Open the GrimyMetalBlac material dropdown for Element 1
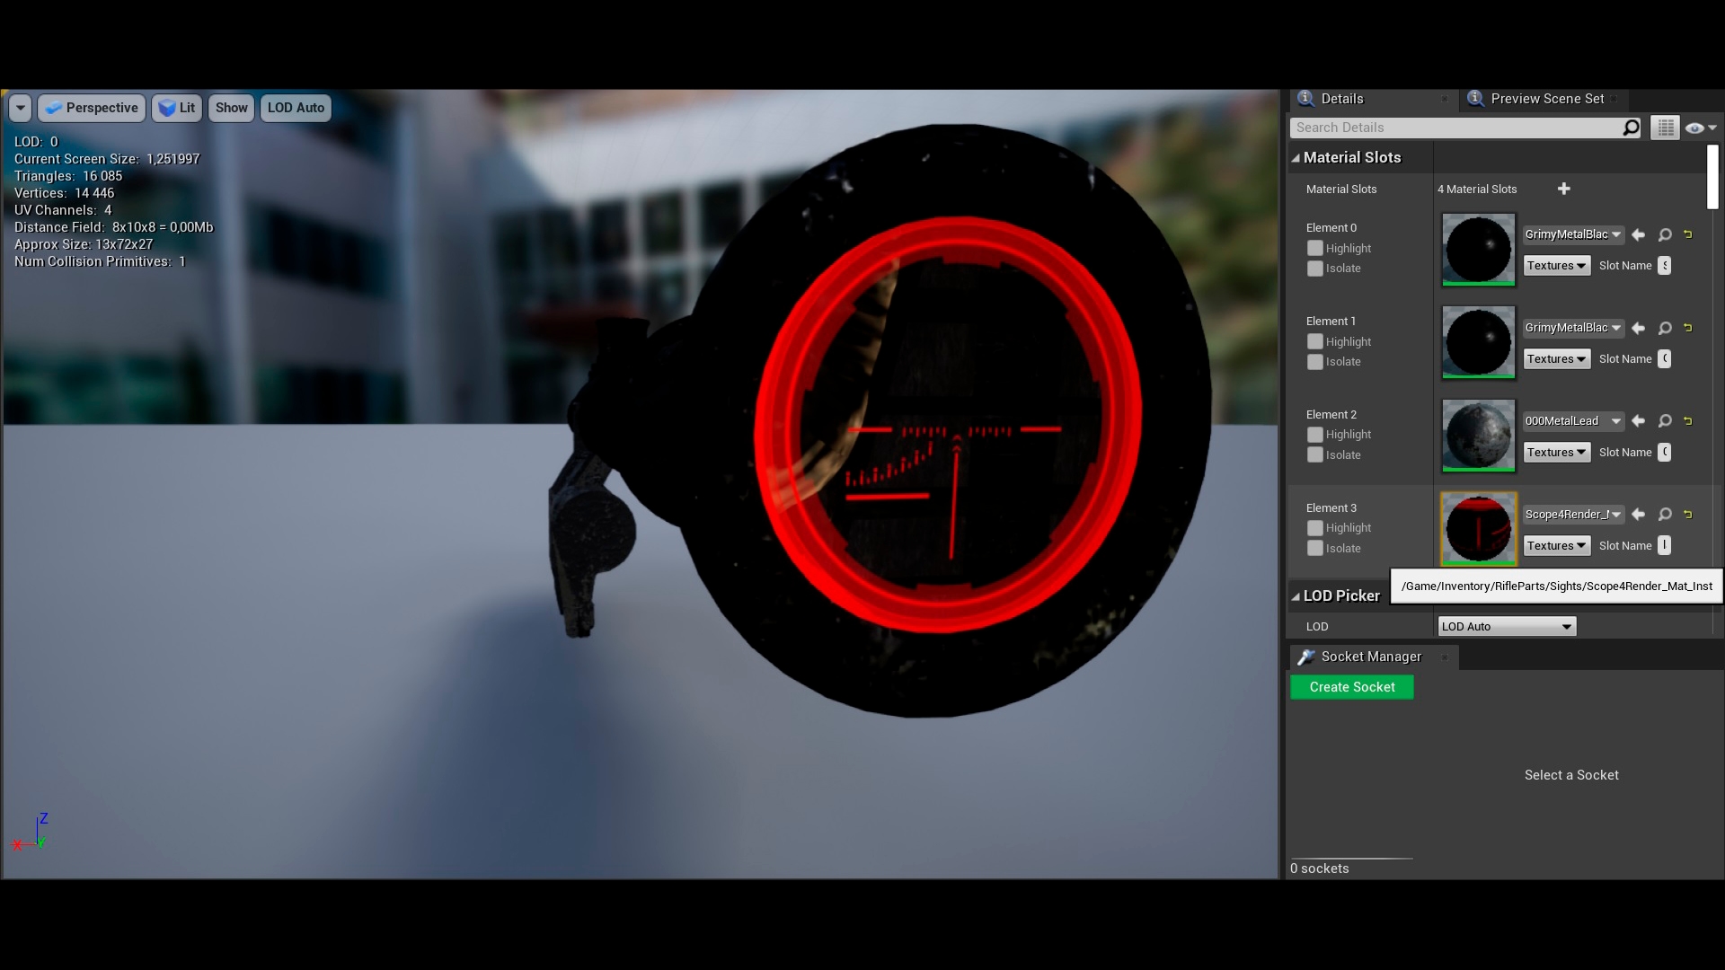The width and height of the screenshot is (1725, 970). pyautogui.click(x=1573, y=328)
